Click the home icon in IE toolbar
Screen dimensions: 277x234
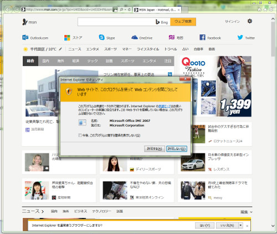point(259,9)
